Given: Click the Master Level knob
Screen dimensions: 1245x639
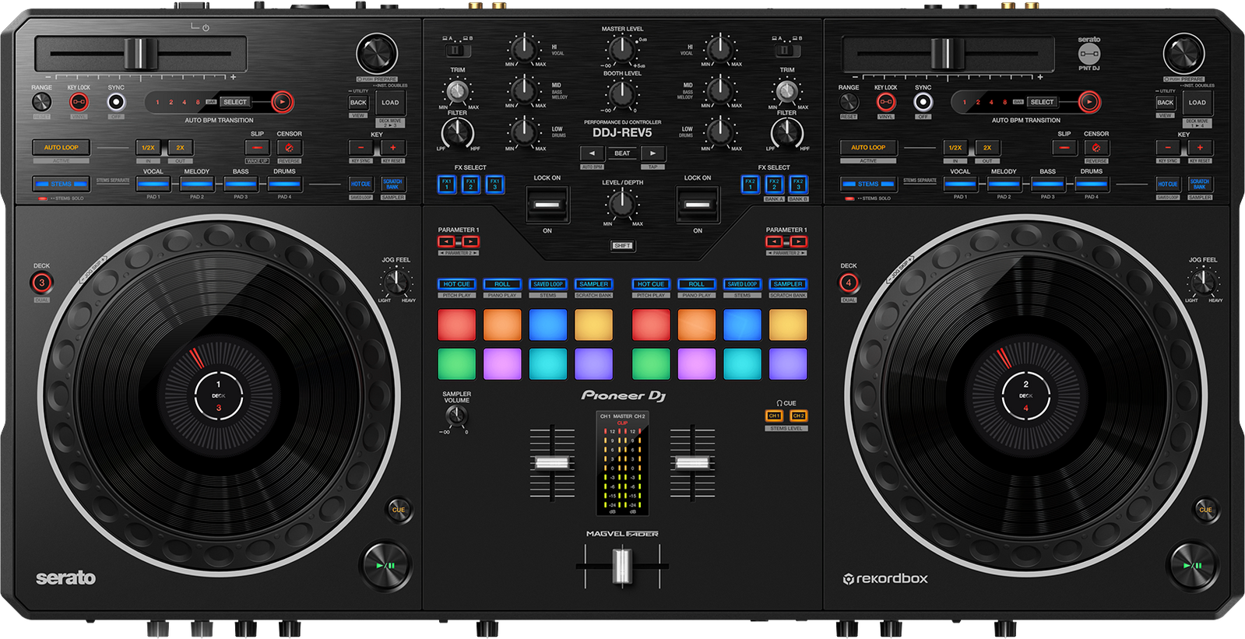Looking at the screenshot, I should (x=621, y=50).
